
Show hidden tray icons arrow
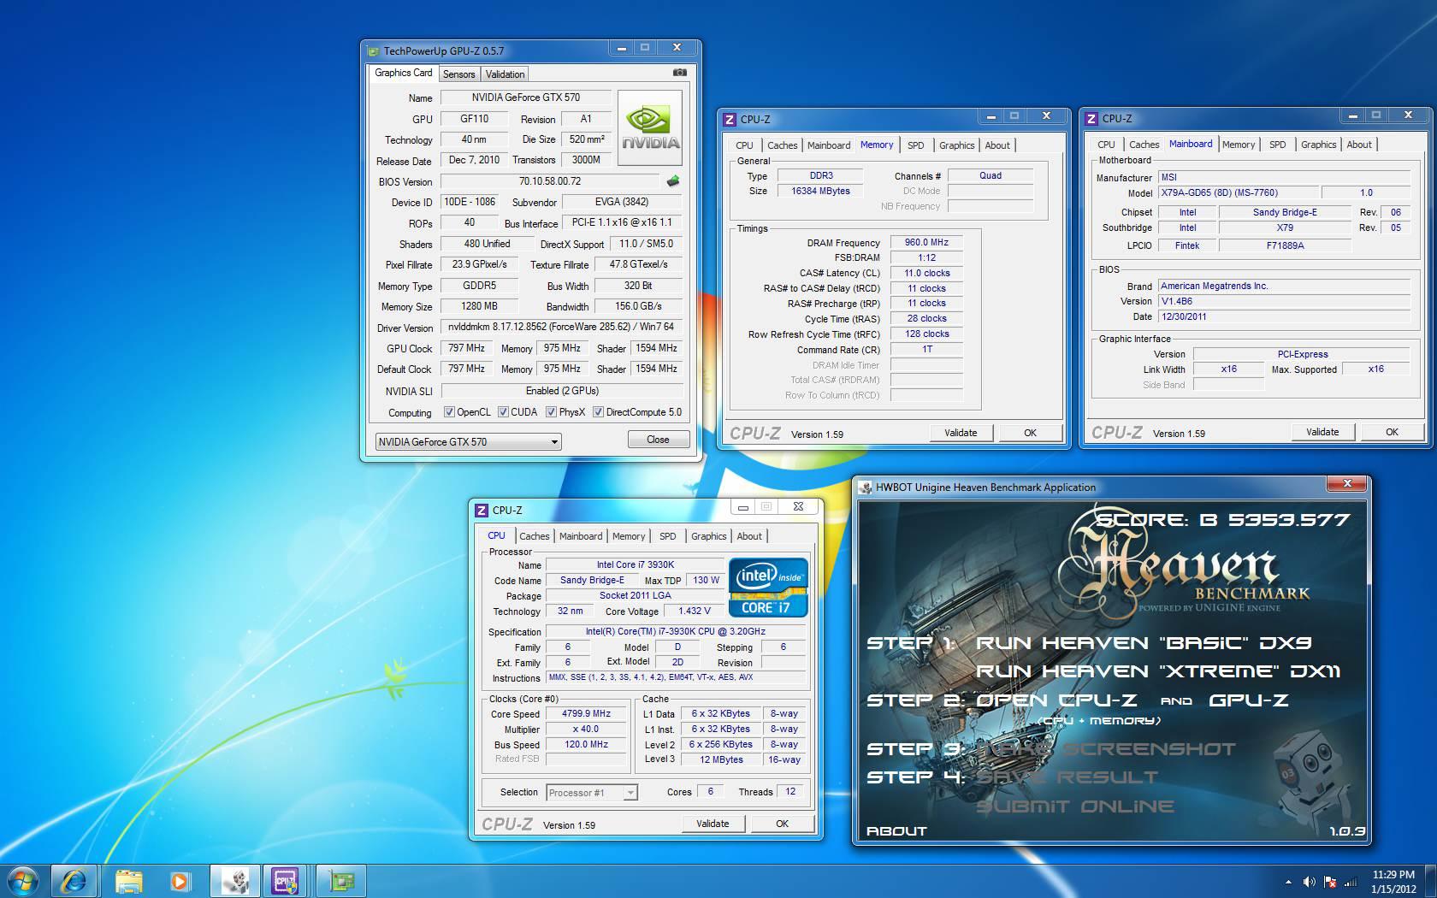pyautogui.click(x=1288, y=882)
